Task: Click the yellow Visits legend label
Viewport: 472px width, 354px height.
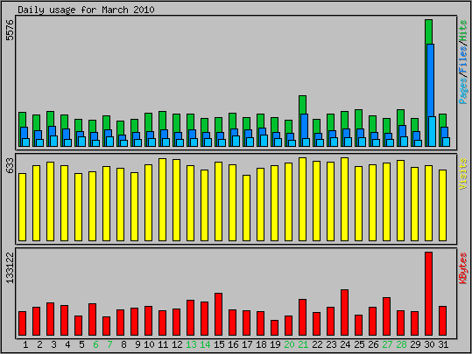Action: [463, 174]
